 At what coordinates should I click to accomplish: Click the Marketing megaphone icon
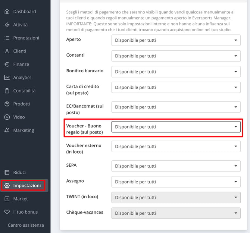7,130
